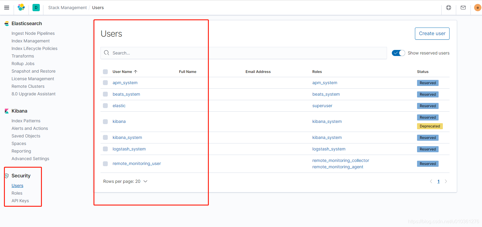
Task: Open the remote_monitoring_agent role link
Action: pos(338,167)
